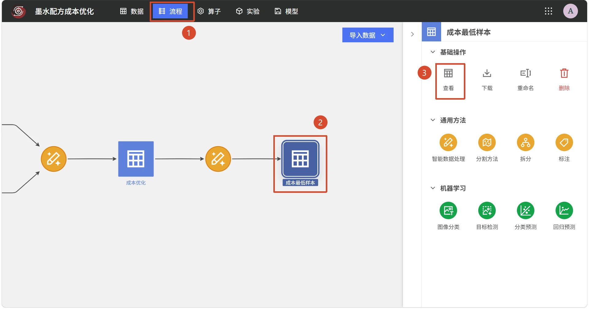The width and height of the screenshot is (589, 309).
Task: Select the 成本优化 table node
Action: point(136,159)
